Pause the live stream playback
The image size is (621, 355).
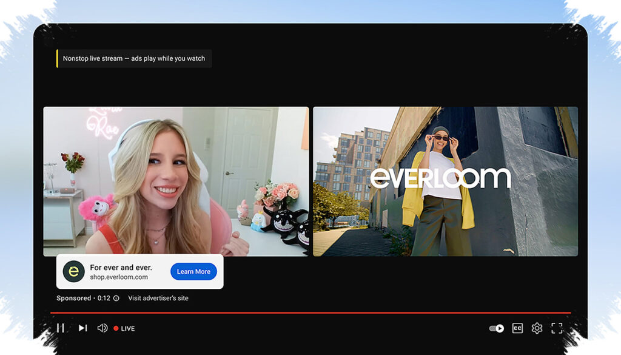(61, 328)
